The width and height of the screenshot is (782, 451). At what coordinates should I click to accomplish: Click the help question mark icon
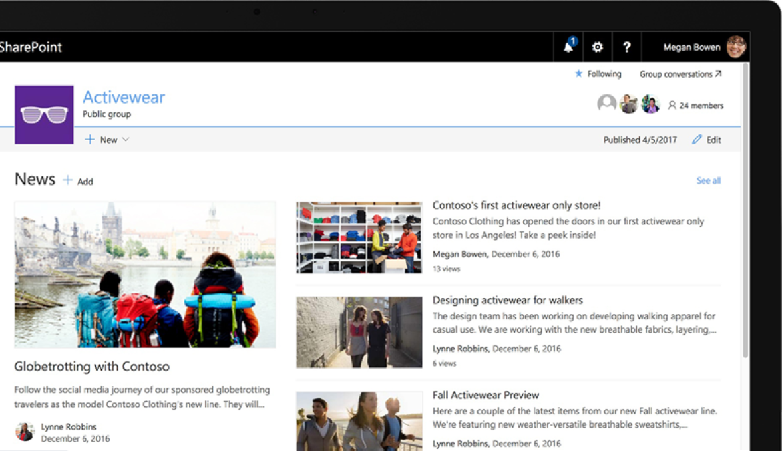point(627,47)
